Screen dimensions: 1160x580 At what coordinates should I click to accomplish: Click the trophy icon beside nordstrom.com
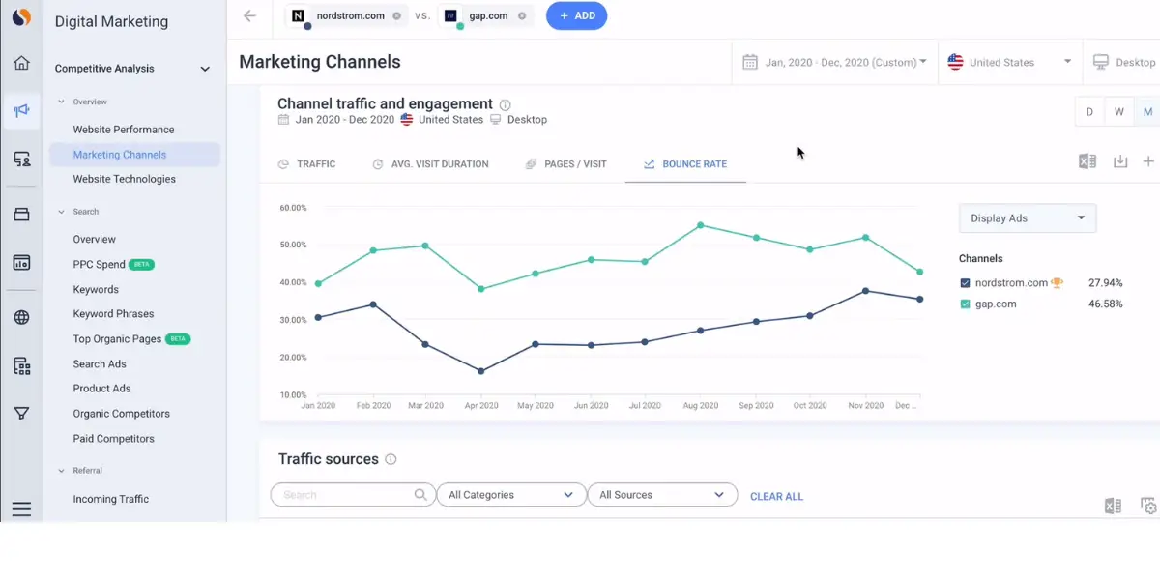pos(1057,283)
